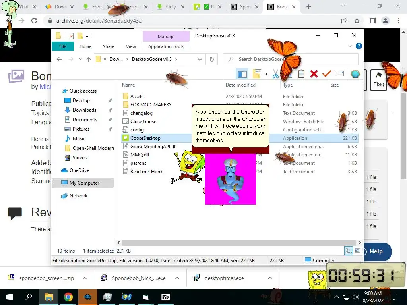Open folder options dropdown arrow
This screenshot has width=407, height=305.
click(266, 74)
